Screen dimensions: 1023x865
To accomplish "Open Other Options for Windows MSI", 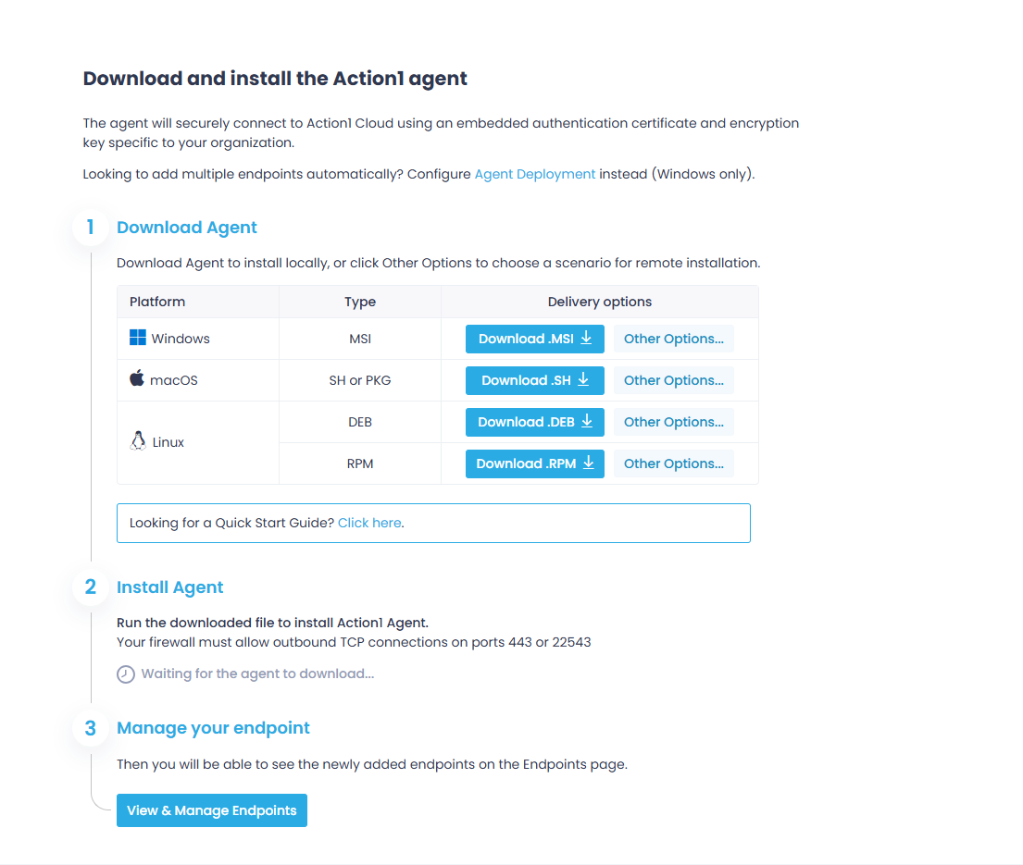I will click(673, 339).
